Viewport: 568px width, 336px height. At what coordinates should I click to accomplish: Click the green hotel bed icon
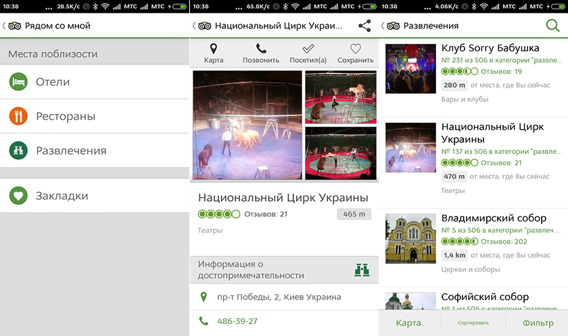18,82
